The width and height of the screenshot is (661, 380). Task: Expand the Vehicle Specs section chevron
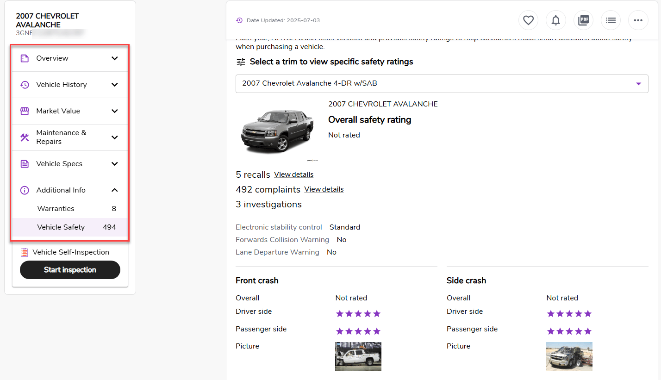click(x=115, y=164)
